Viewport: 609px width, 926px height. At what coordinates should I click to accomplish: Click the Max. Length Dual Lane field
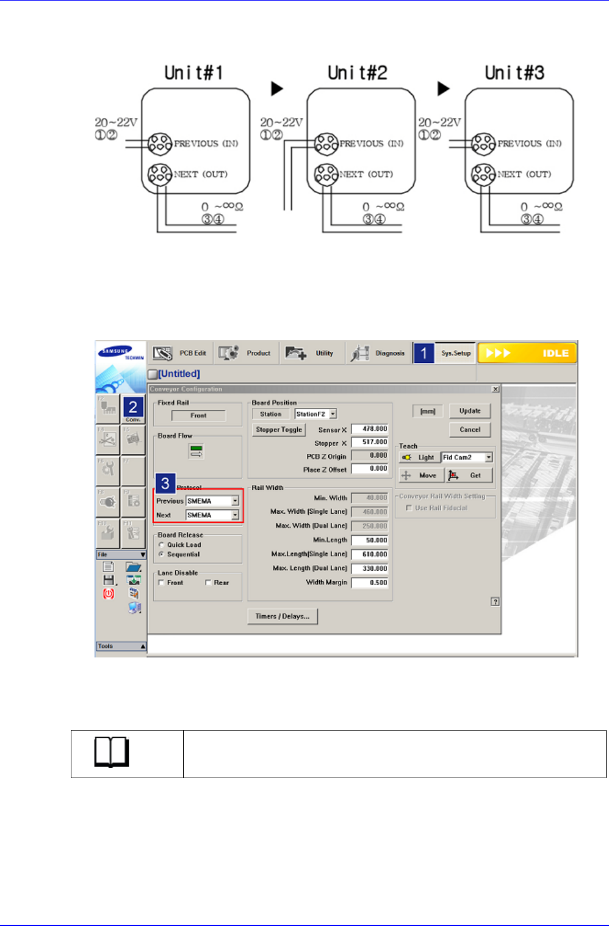370,568
